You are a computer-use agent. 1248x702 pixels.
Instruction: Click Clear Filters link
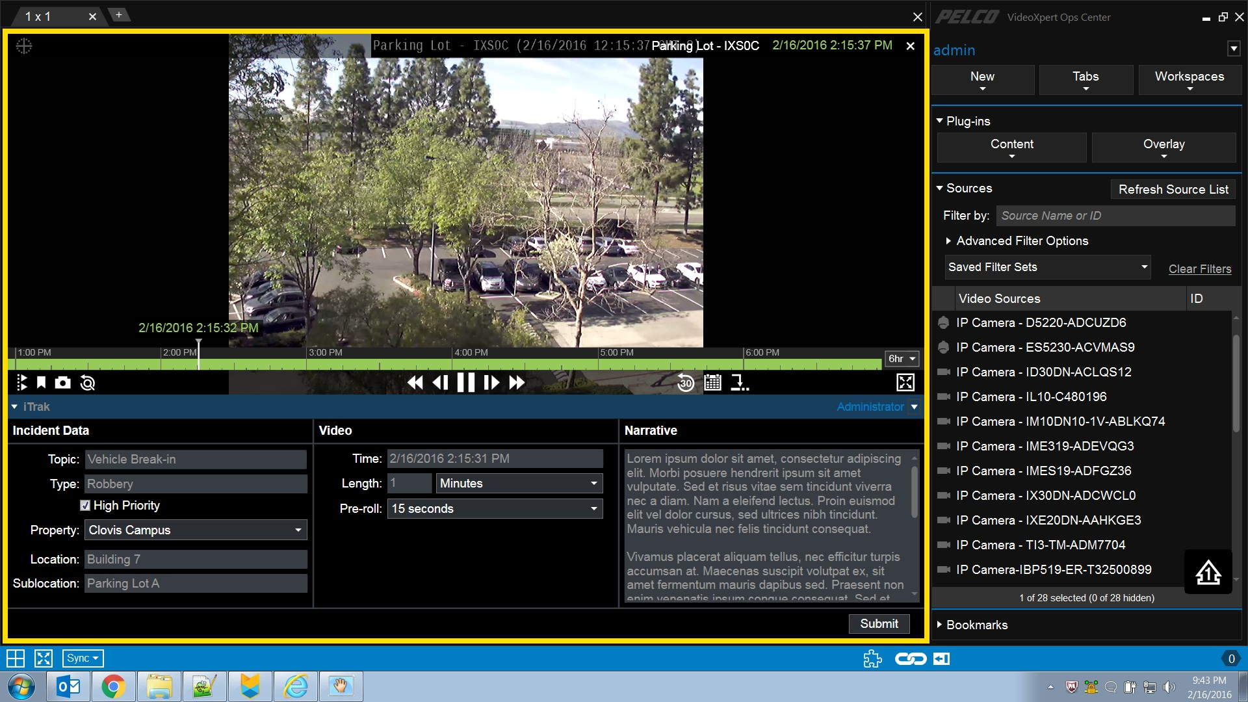point(1200,269)
